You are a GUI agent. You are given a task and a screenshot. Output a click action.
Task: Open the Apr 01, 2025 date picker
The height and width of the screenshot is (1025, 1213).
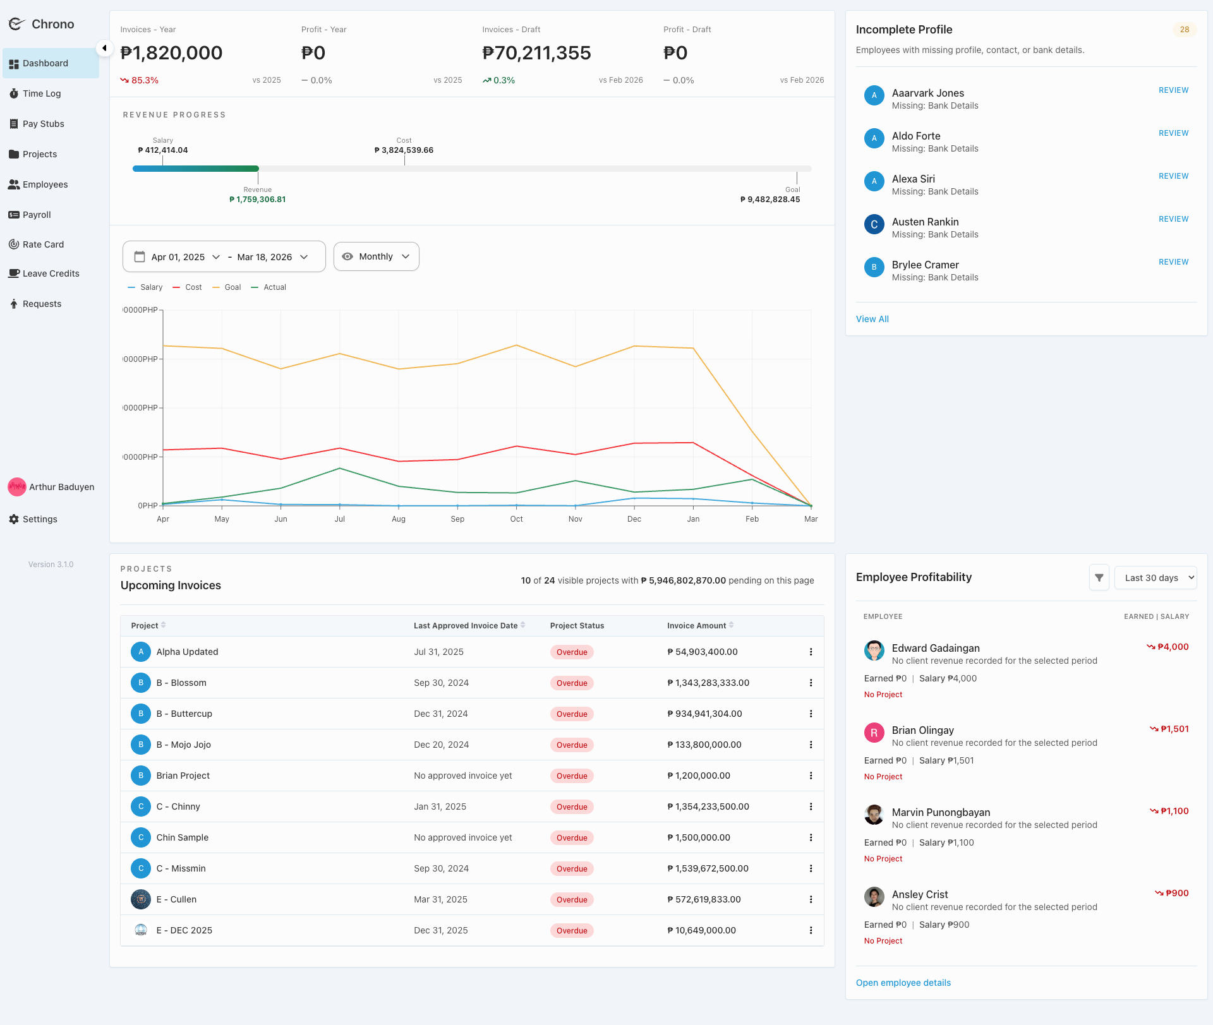point(178,256)
